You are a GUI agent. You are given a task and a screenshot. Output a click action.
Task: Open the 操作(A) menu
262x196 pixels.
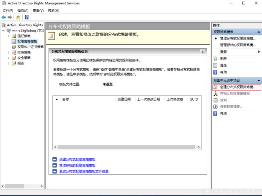pyautogui.click(x=23, y=10)
